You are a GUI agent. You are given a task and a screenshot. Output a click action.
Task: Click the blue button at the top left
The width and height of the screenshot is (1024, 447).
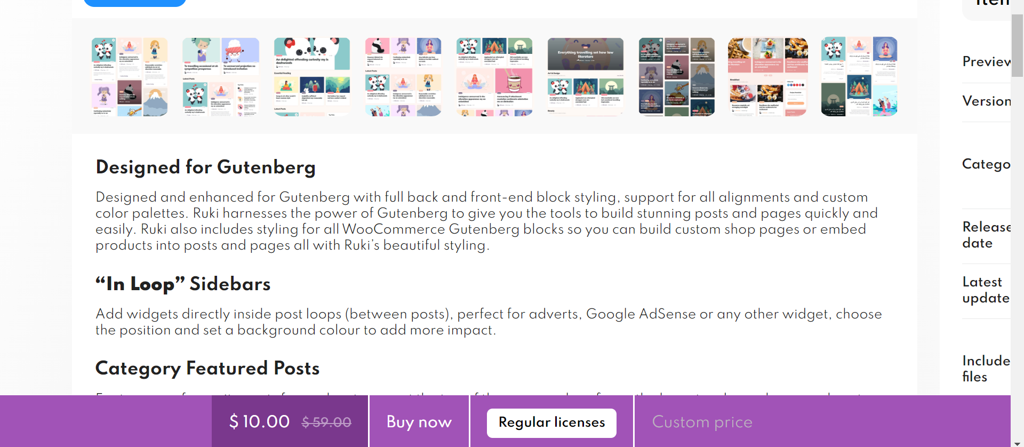[x=135, y=3]
